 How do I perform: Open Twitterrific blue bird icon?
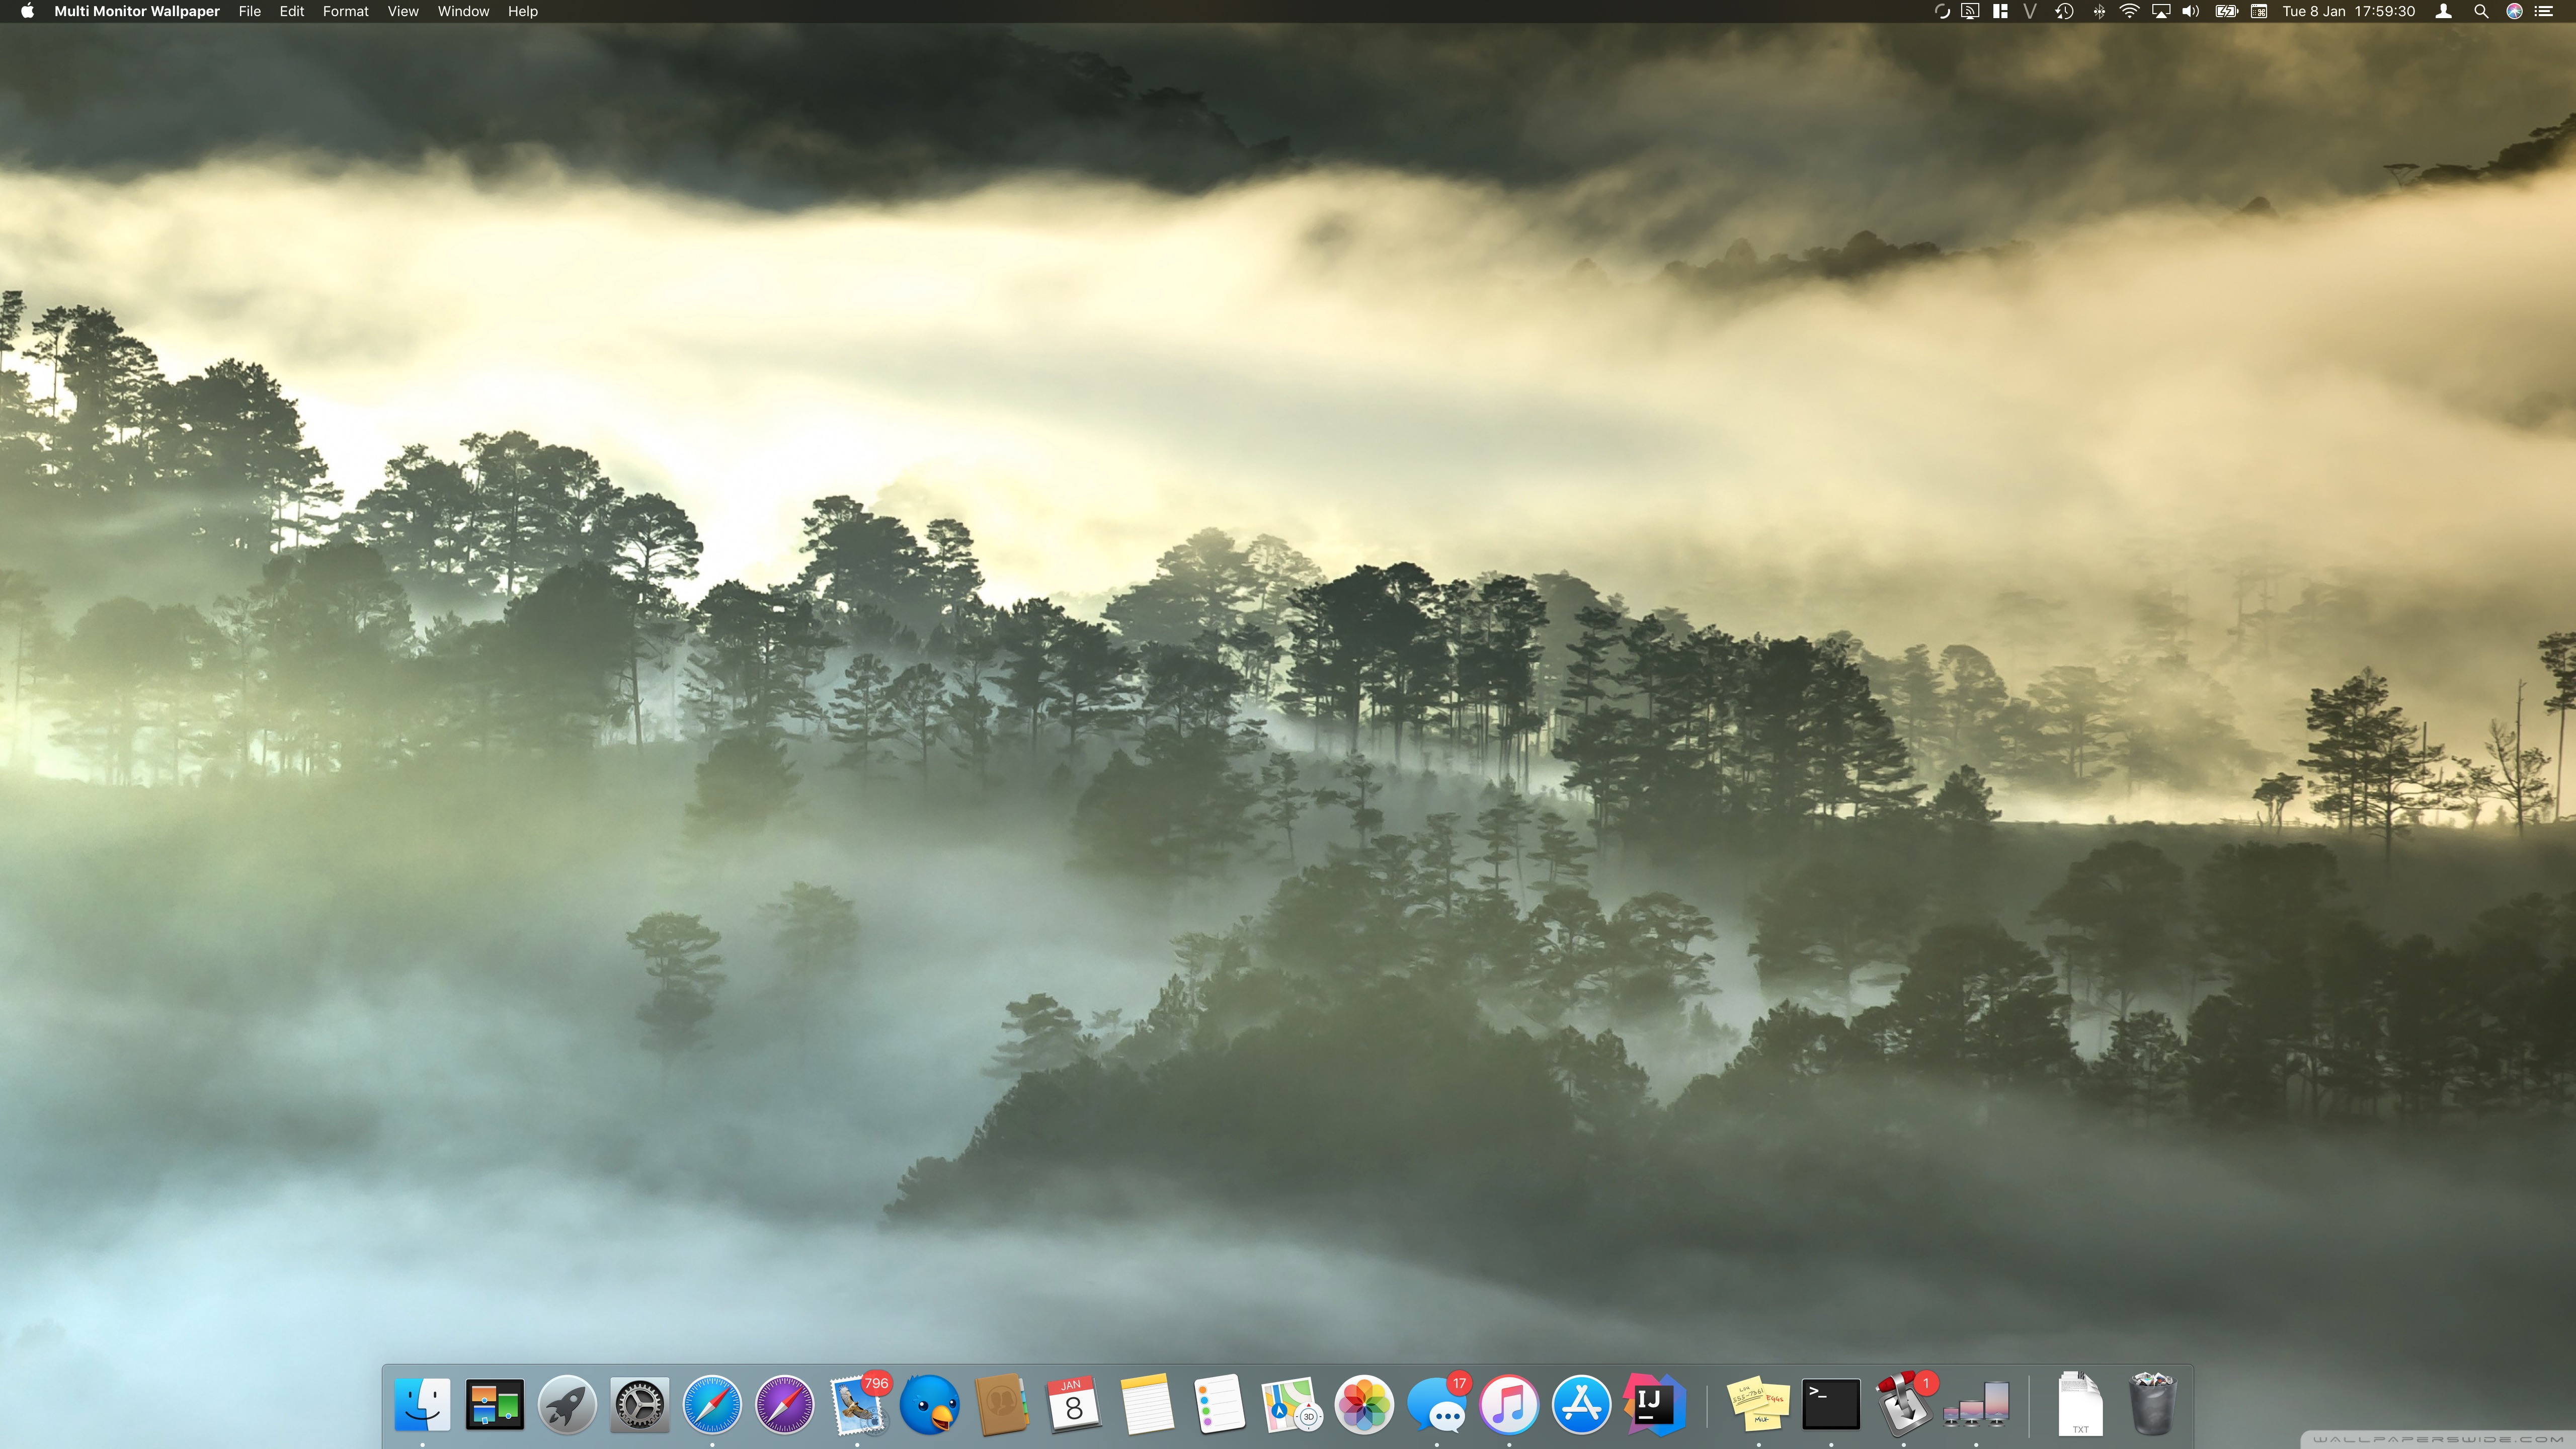pyautogui.click(x=929, y=1404)
